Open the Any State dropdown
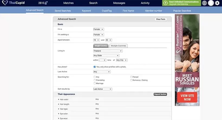Viewport: 222px width, 120px height. pyautogui.click(x=106, y=56)
